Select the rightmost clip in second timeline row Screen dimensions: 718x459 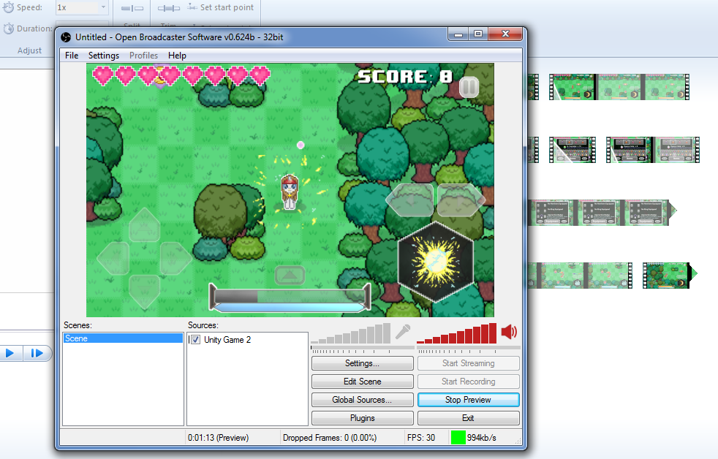(x=652, y=150)
